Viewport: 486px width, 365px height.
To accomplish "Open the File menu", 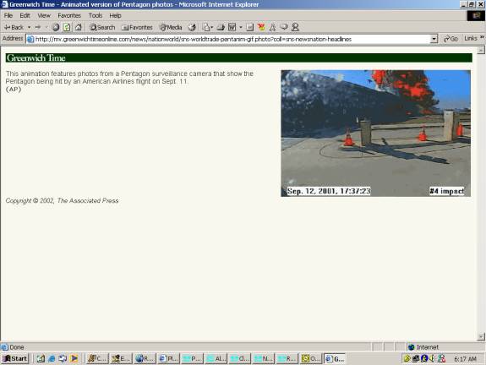I will [x=8, y=15].
